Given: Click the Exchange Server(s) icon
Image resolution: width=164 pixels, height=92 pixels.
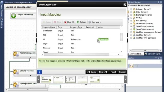Looking at the screenshot, I should (x=134, y=15).
